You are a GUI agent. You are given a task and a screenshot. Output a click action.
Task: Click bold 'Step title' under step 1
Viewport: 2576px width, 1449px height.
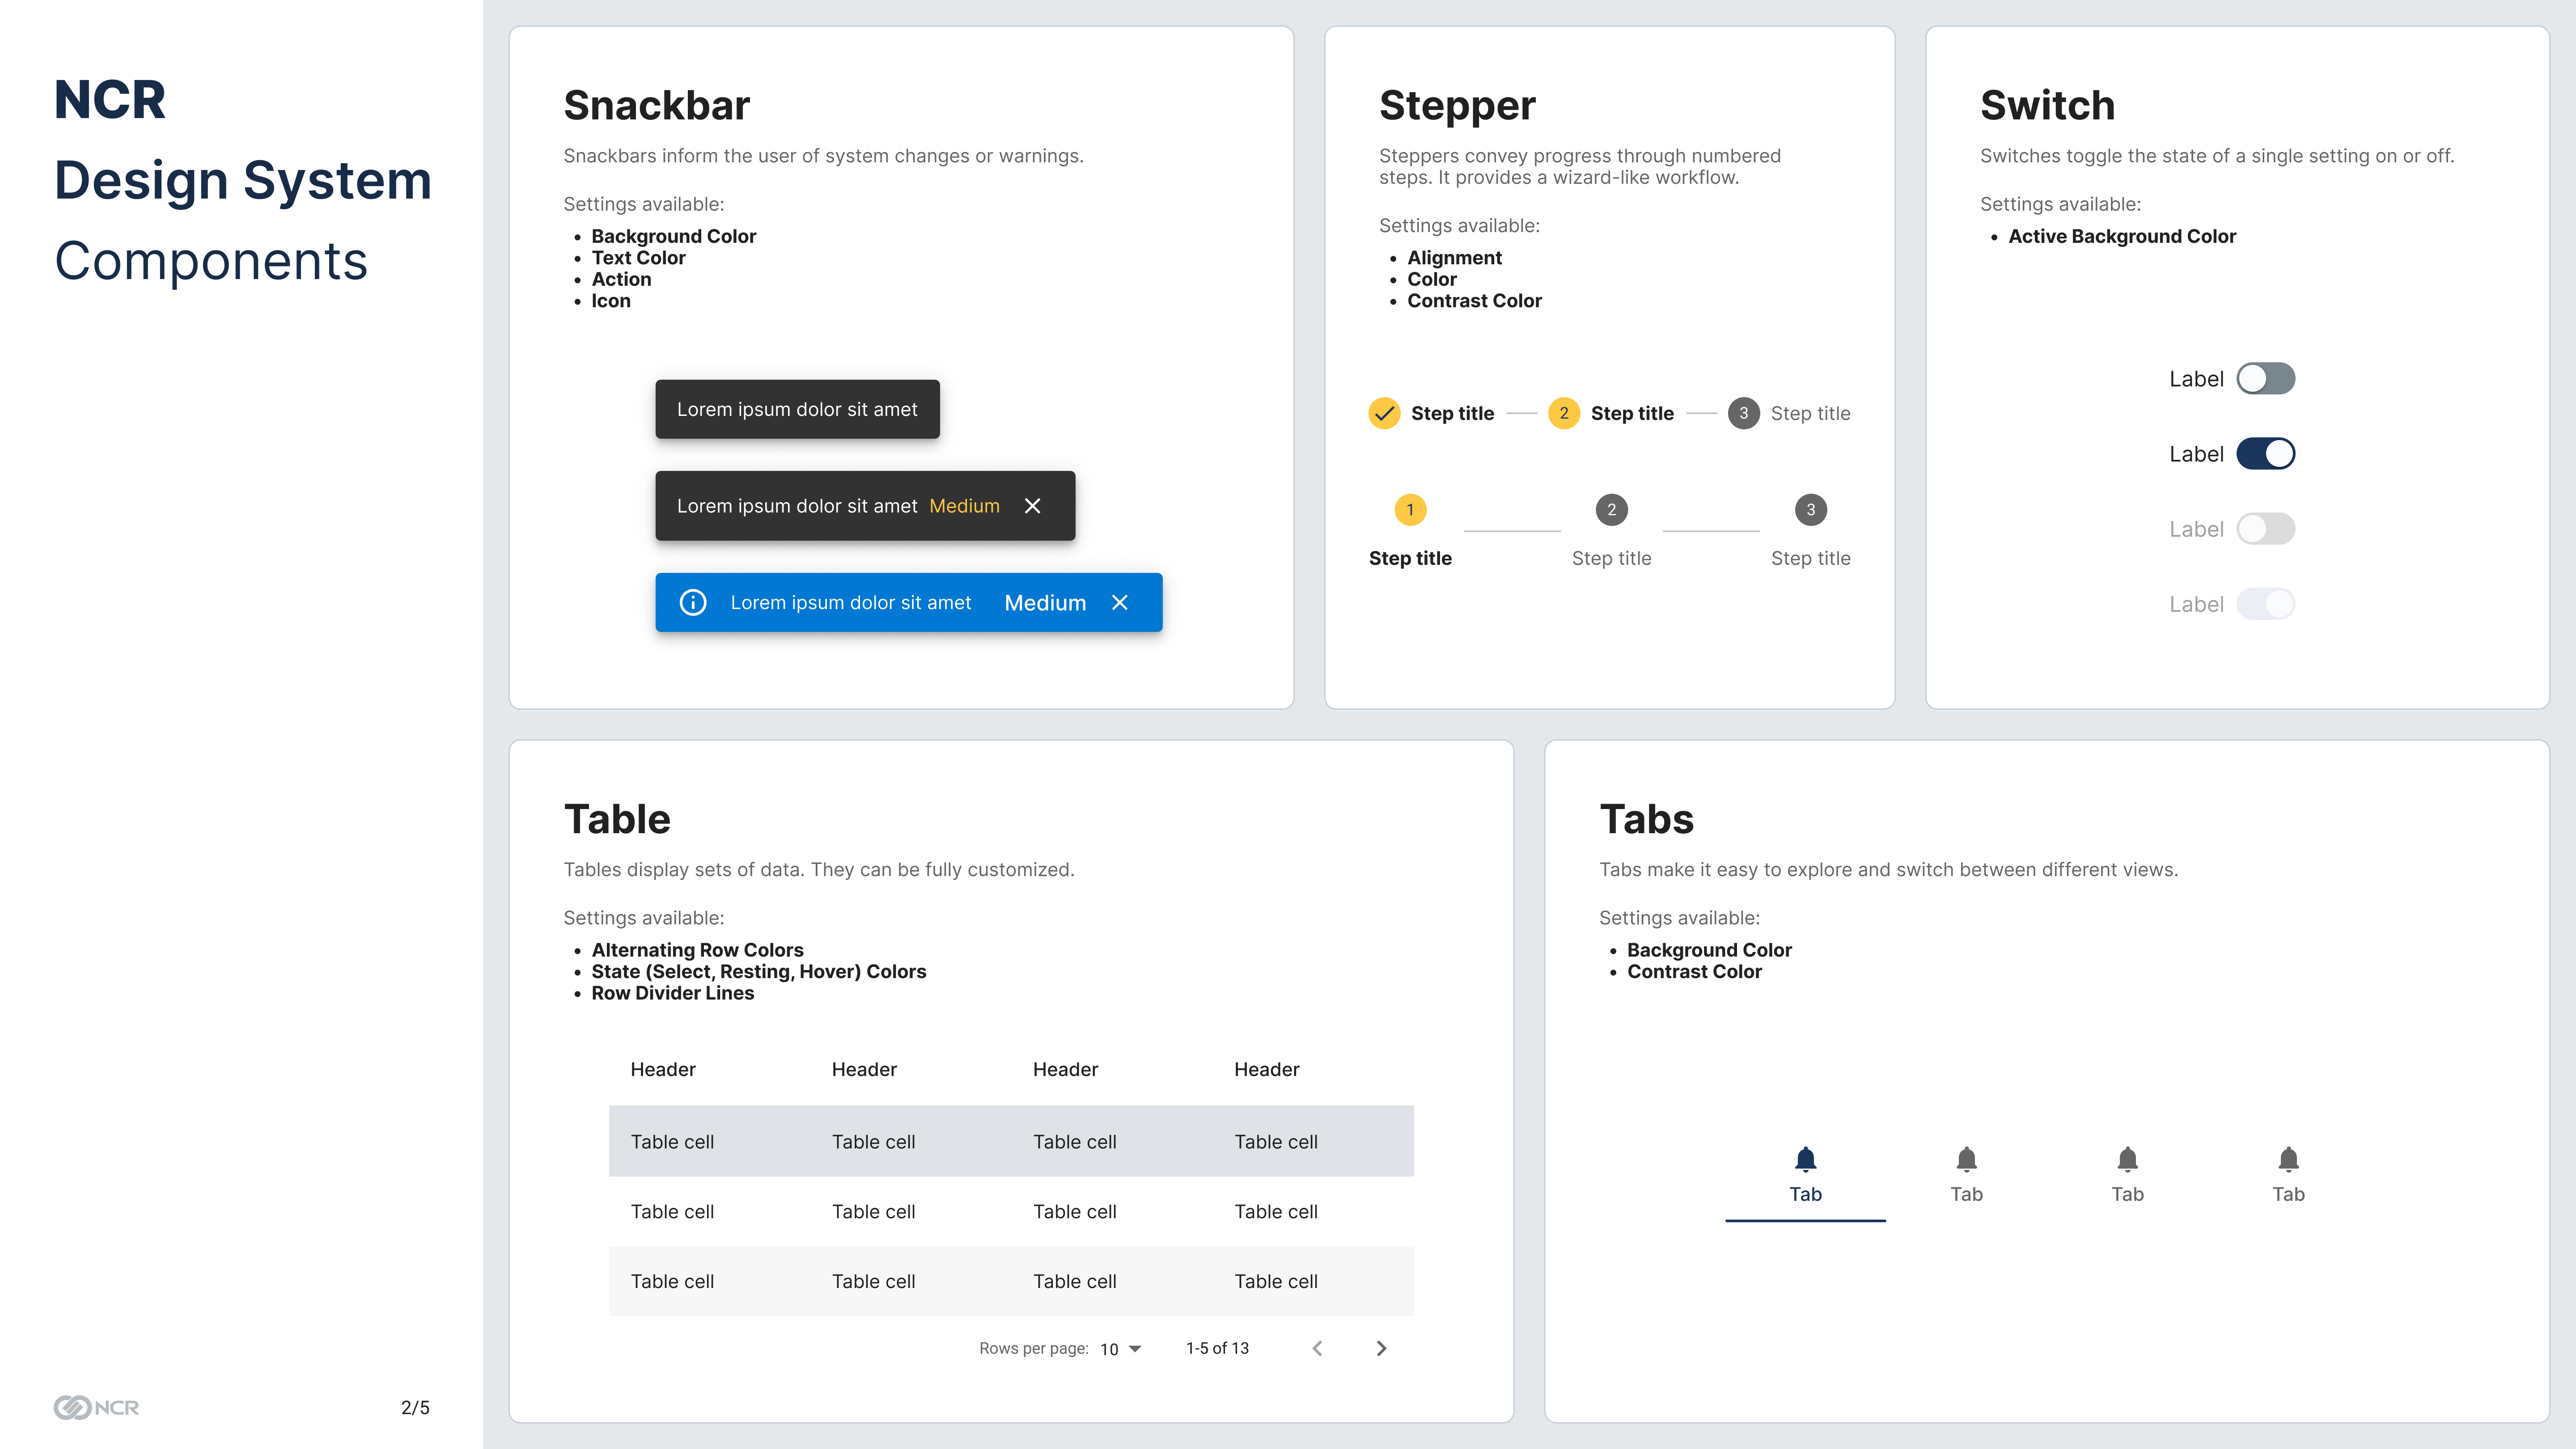[x=1410, y=558]
